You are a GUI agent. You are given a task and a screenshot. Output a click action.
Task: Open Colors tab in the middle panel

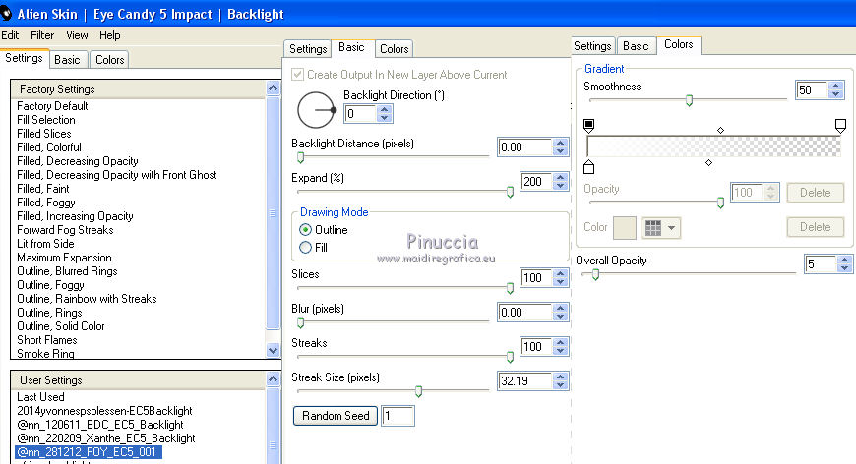(x=395, y=49)
